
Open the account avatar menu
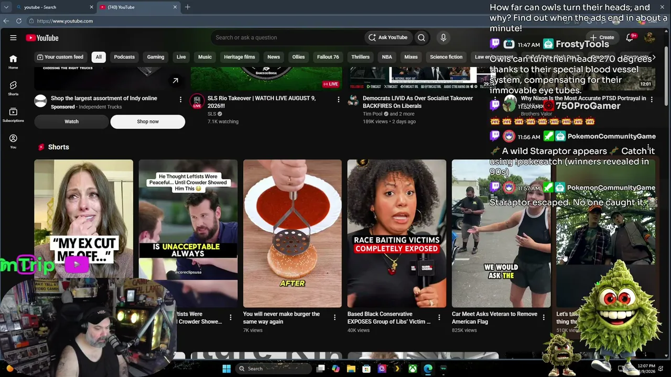tap(650, 38)
